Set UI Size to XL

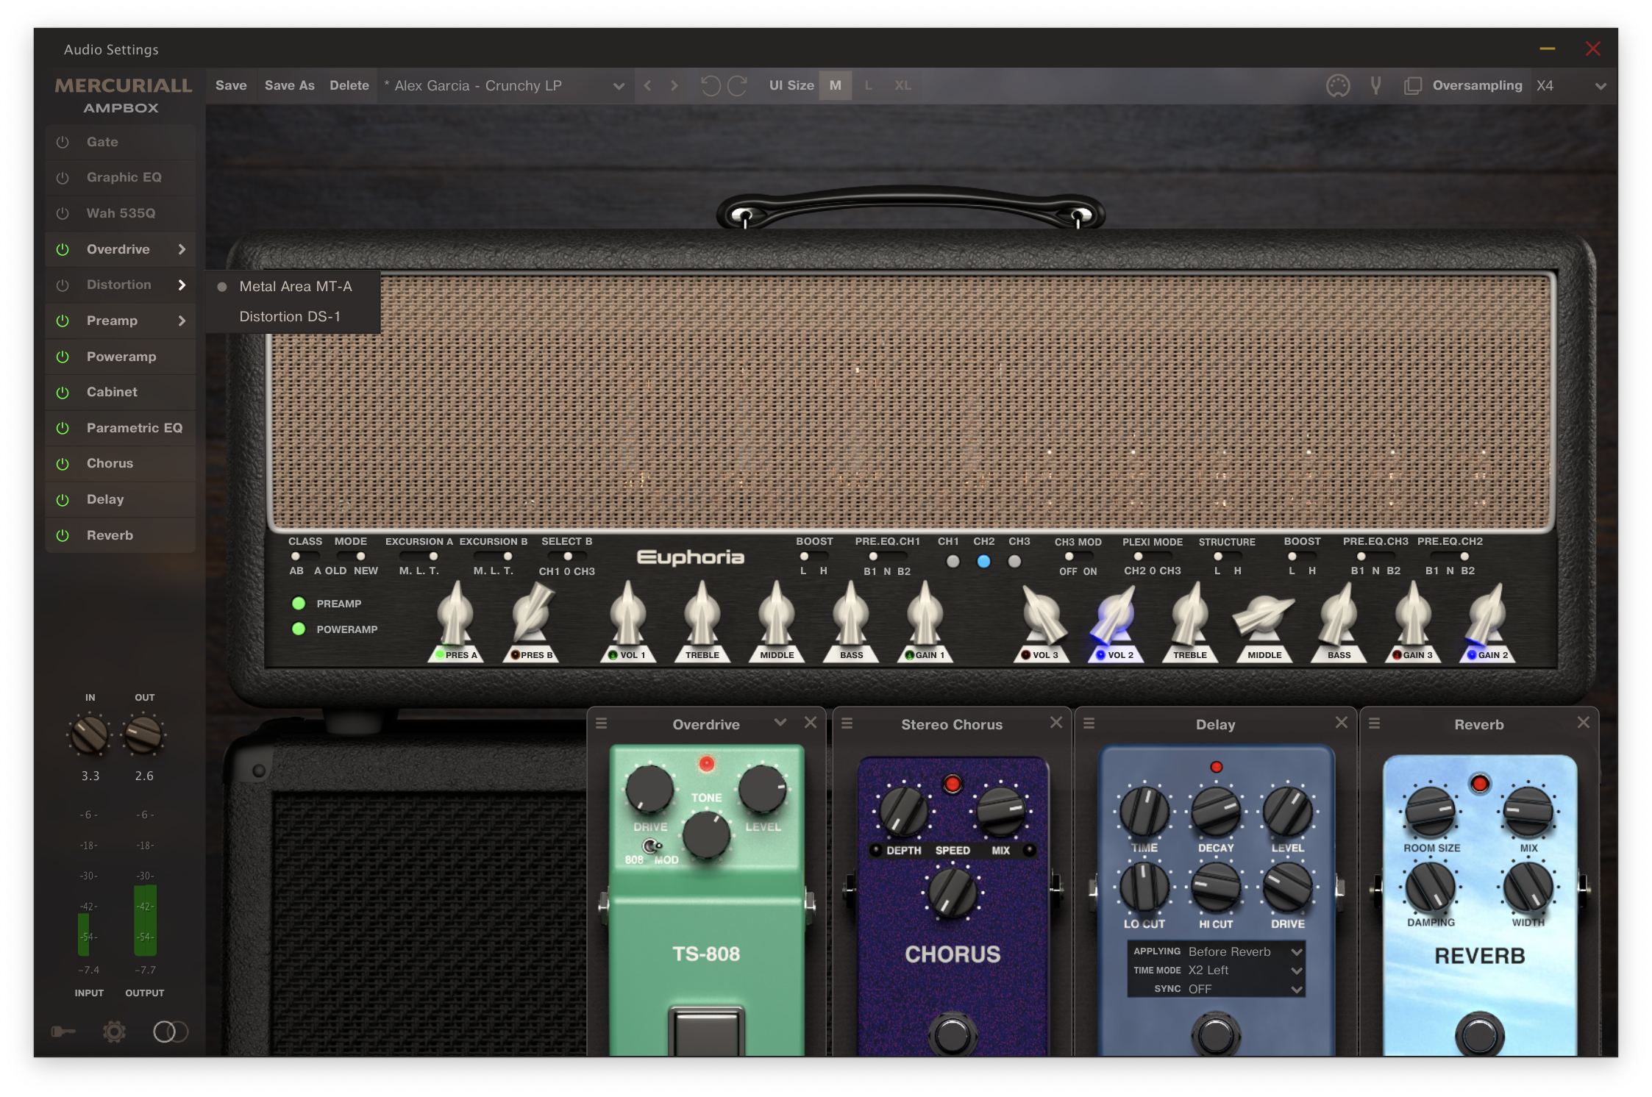click(x=902, y=86)
